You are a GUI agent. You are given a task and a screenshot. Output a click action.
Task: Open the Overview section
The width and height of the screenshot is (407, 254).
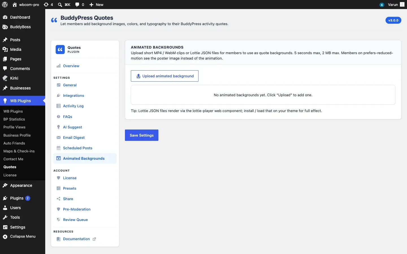click(x=85, y=66)
